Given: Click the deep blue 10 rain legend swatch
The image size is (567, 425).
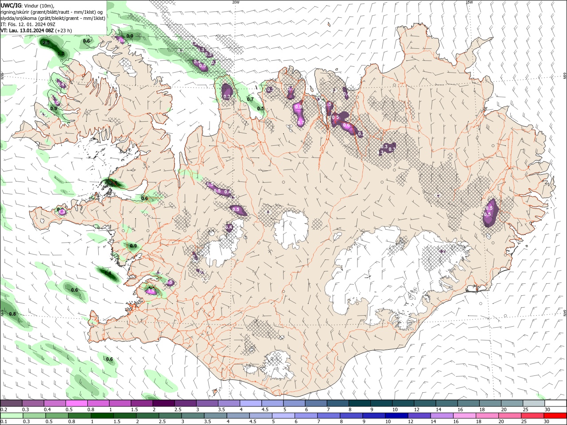Looking at the screenshot, I should coord(396,416).
